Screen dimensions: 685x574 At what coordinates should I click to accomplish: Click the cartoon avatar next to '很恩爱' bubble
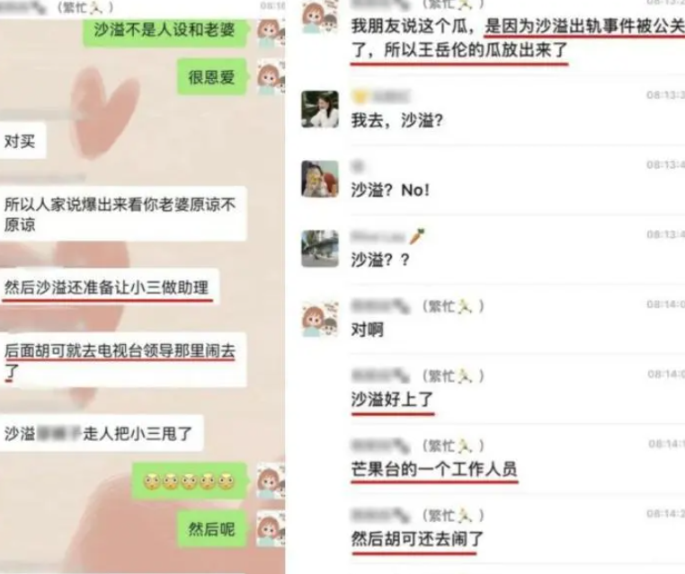pos(271,77)
